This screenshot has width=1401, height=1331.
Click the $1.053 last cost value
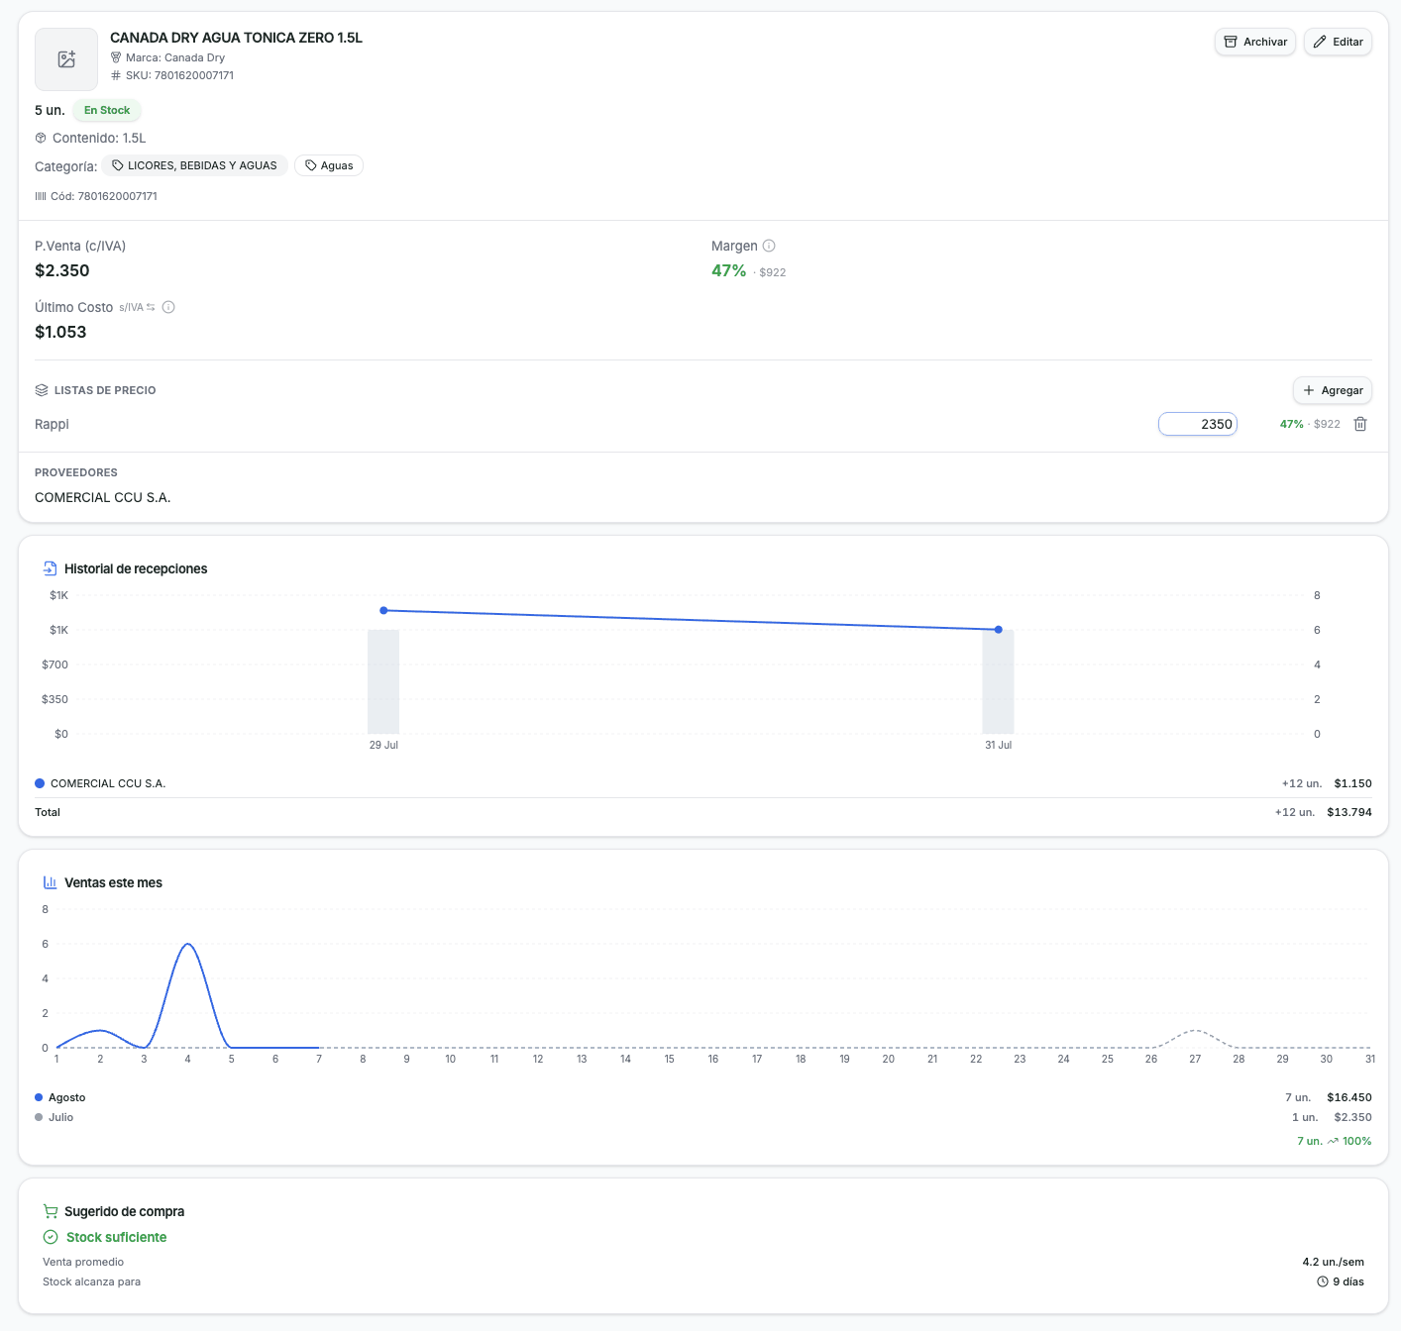[60, 332]
